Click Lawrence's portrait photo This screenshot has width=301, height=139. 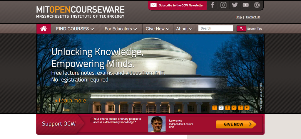click(x=157, y=124)
